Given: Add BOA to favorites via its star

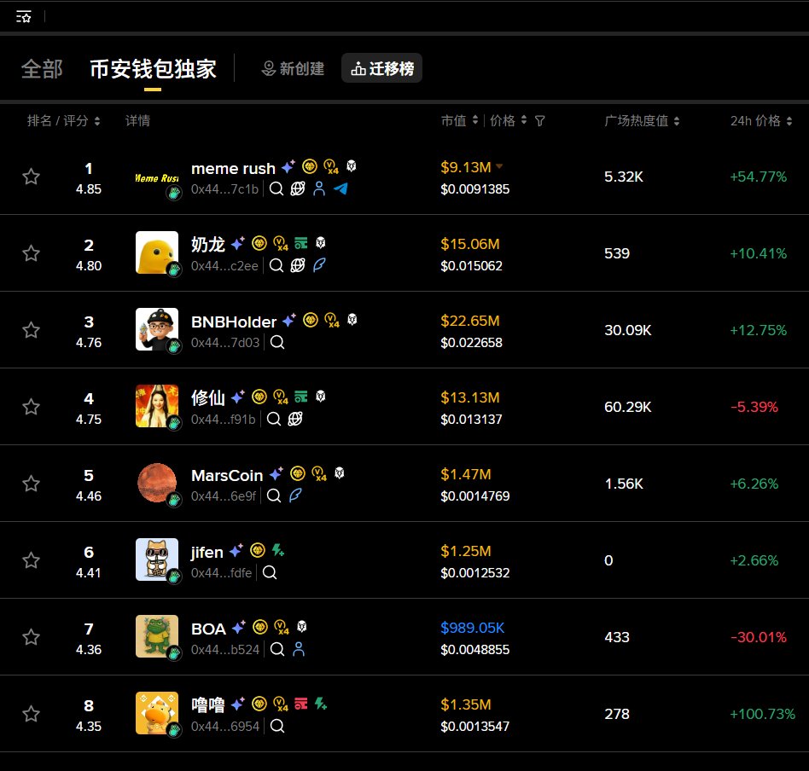Looking at the screenshot, I should coord(32,637).
